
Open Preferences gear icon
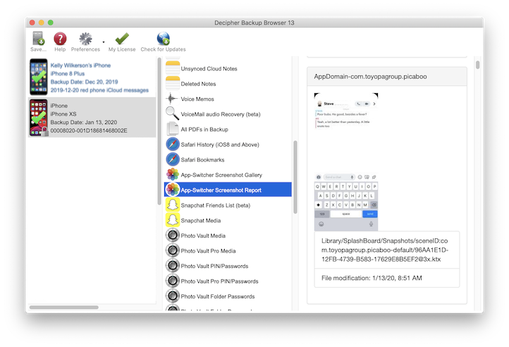point(85,39)
